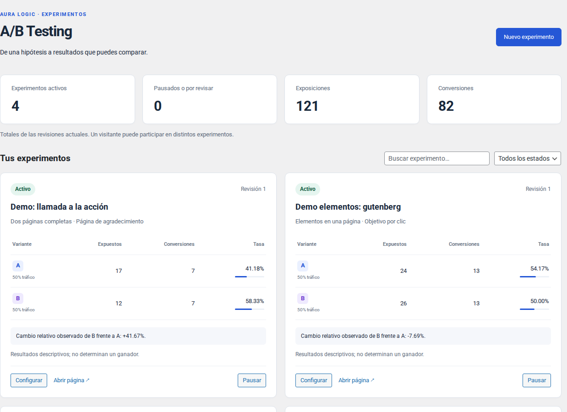Select variant A badge in gutenberg experiment

(x=303, y=266)
